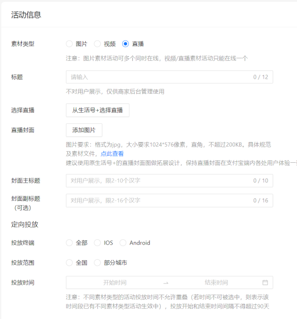
Task: Click the 从生活号+选择直播 button
Action: [98, 110]
